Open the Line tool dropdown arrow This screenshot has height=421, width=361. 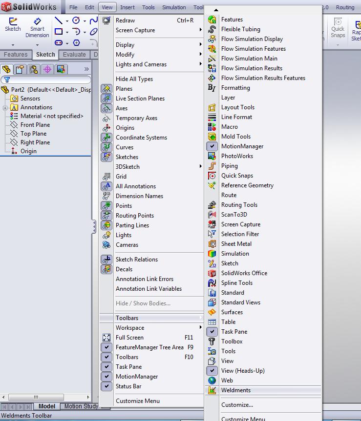(x=67, y=21)
